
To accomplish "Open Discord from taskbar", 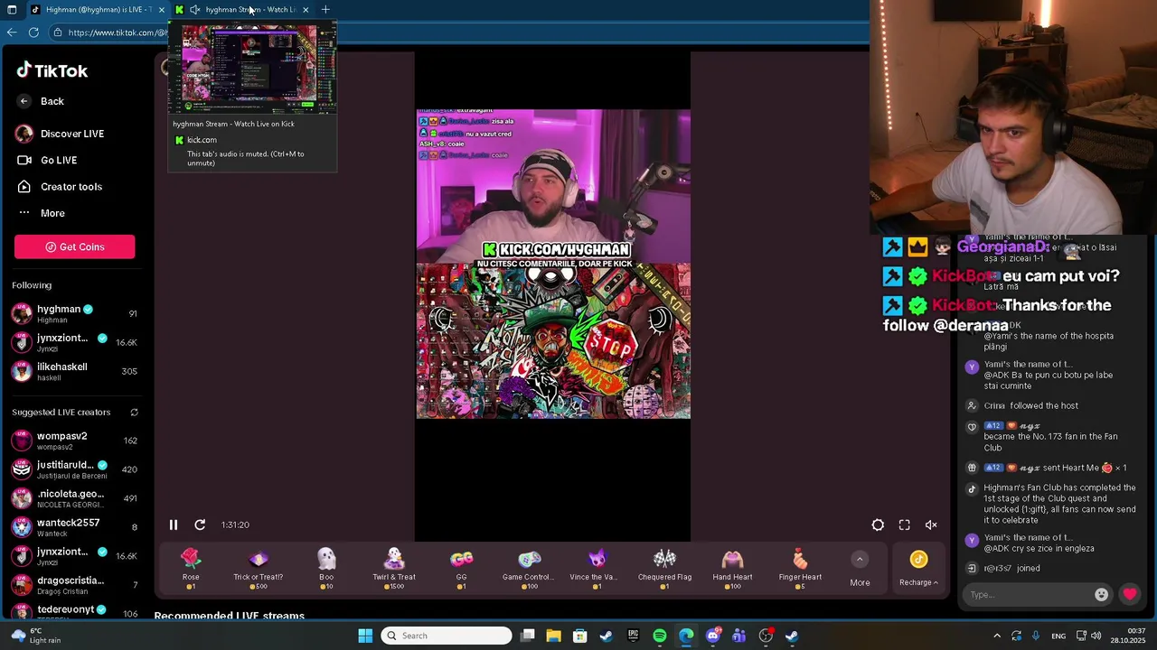I will pos(713,636).
